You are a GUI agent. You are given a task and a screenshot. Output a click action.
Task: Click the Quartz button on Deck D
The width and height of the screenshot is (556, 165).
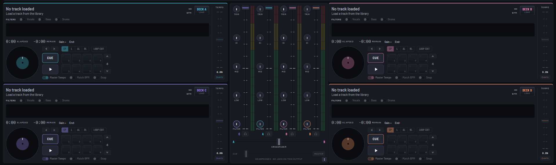click(545, 158)
